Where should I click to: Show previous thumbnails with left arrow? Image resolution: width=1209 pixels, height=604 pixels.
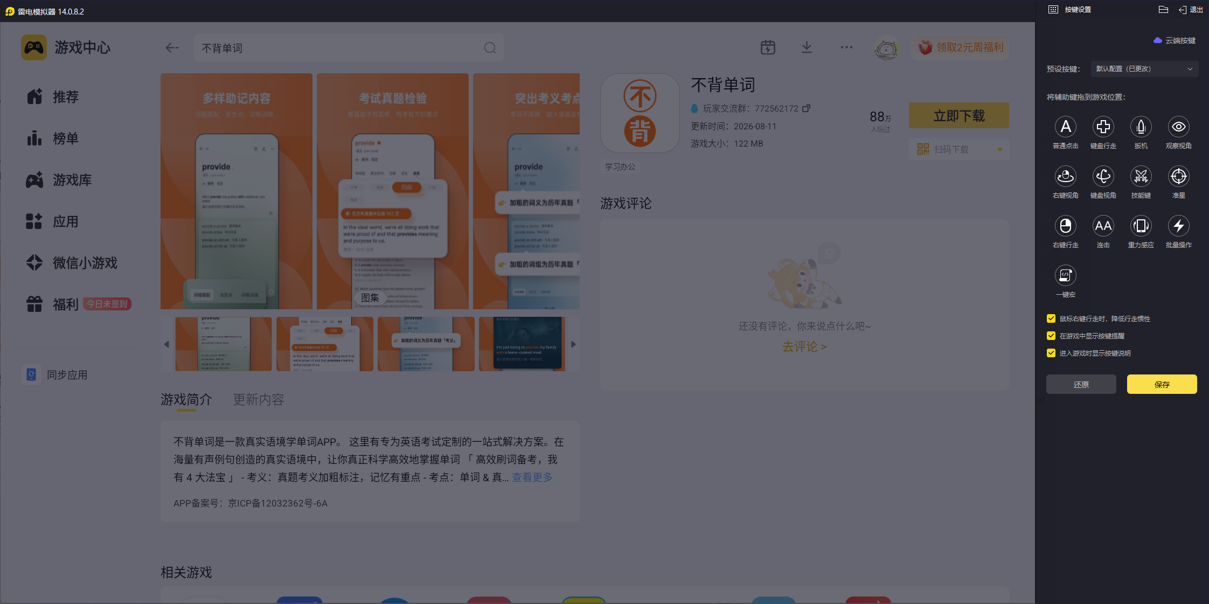(x=166, y=344)
